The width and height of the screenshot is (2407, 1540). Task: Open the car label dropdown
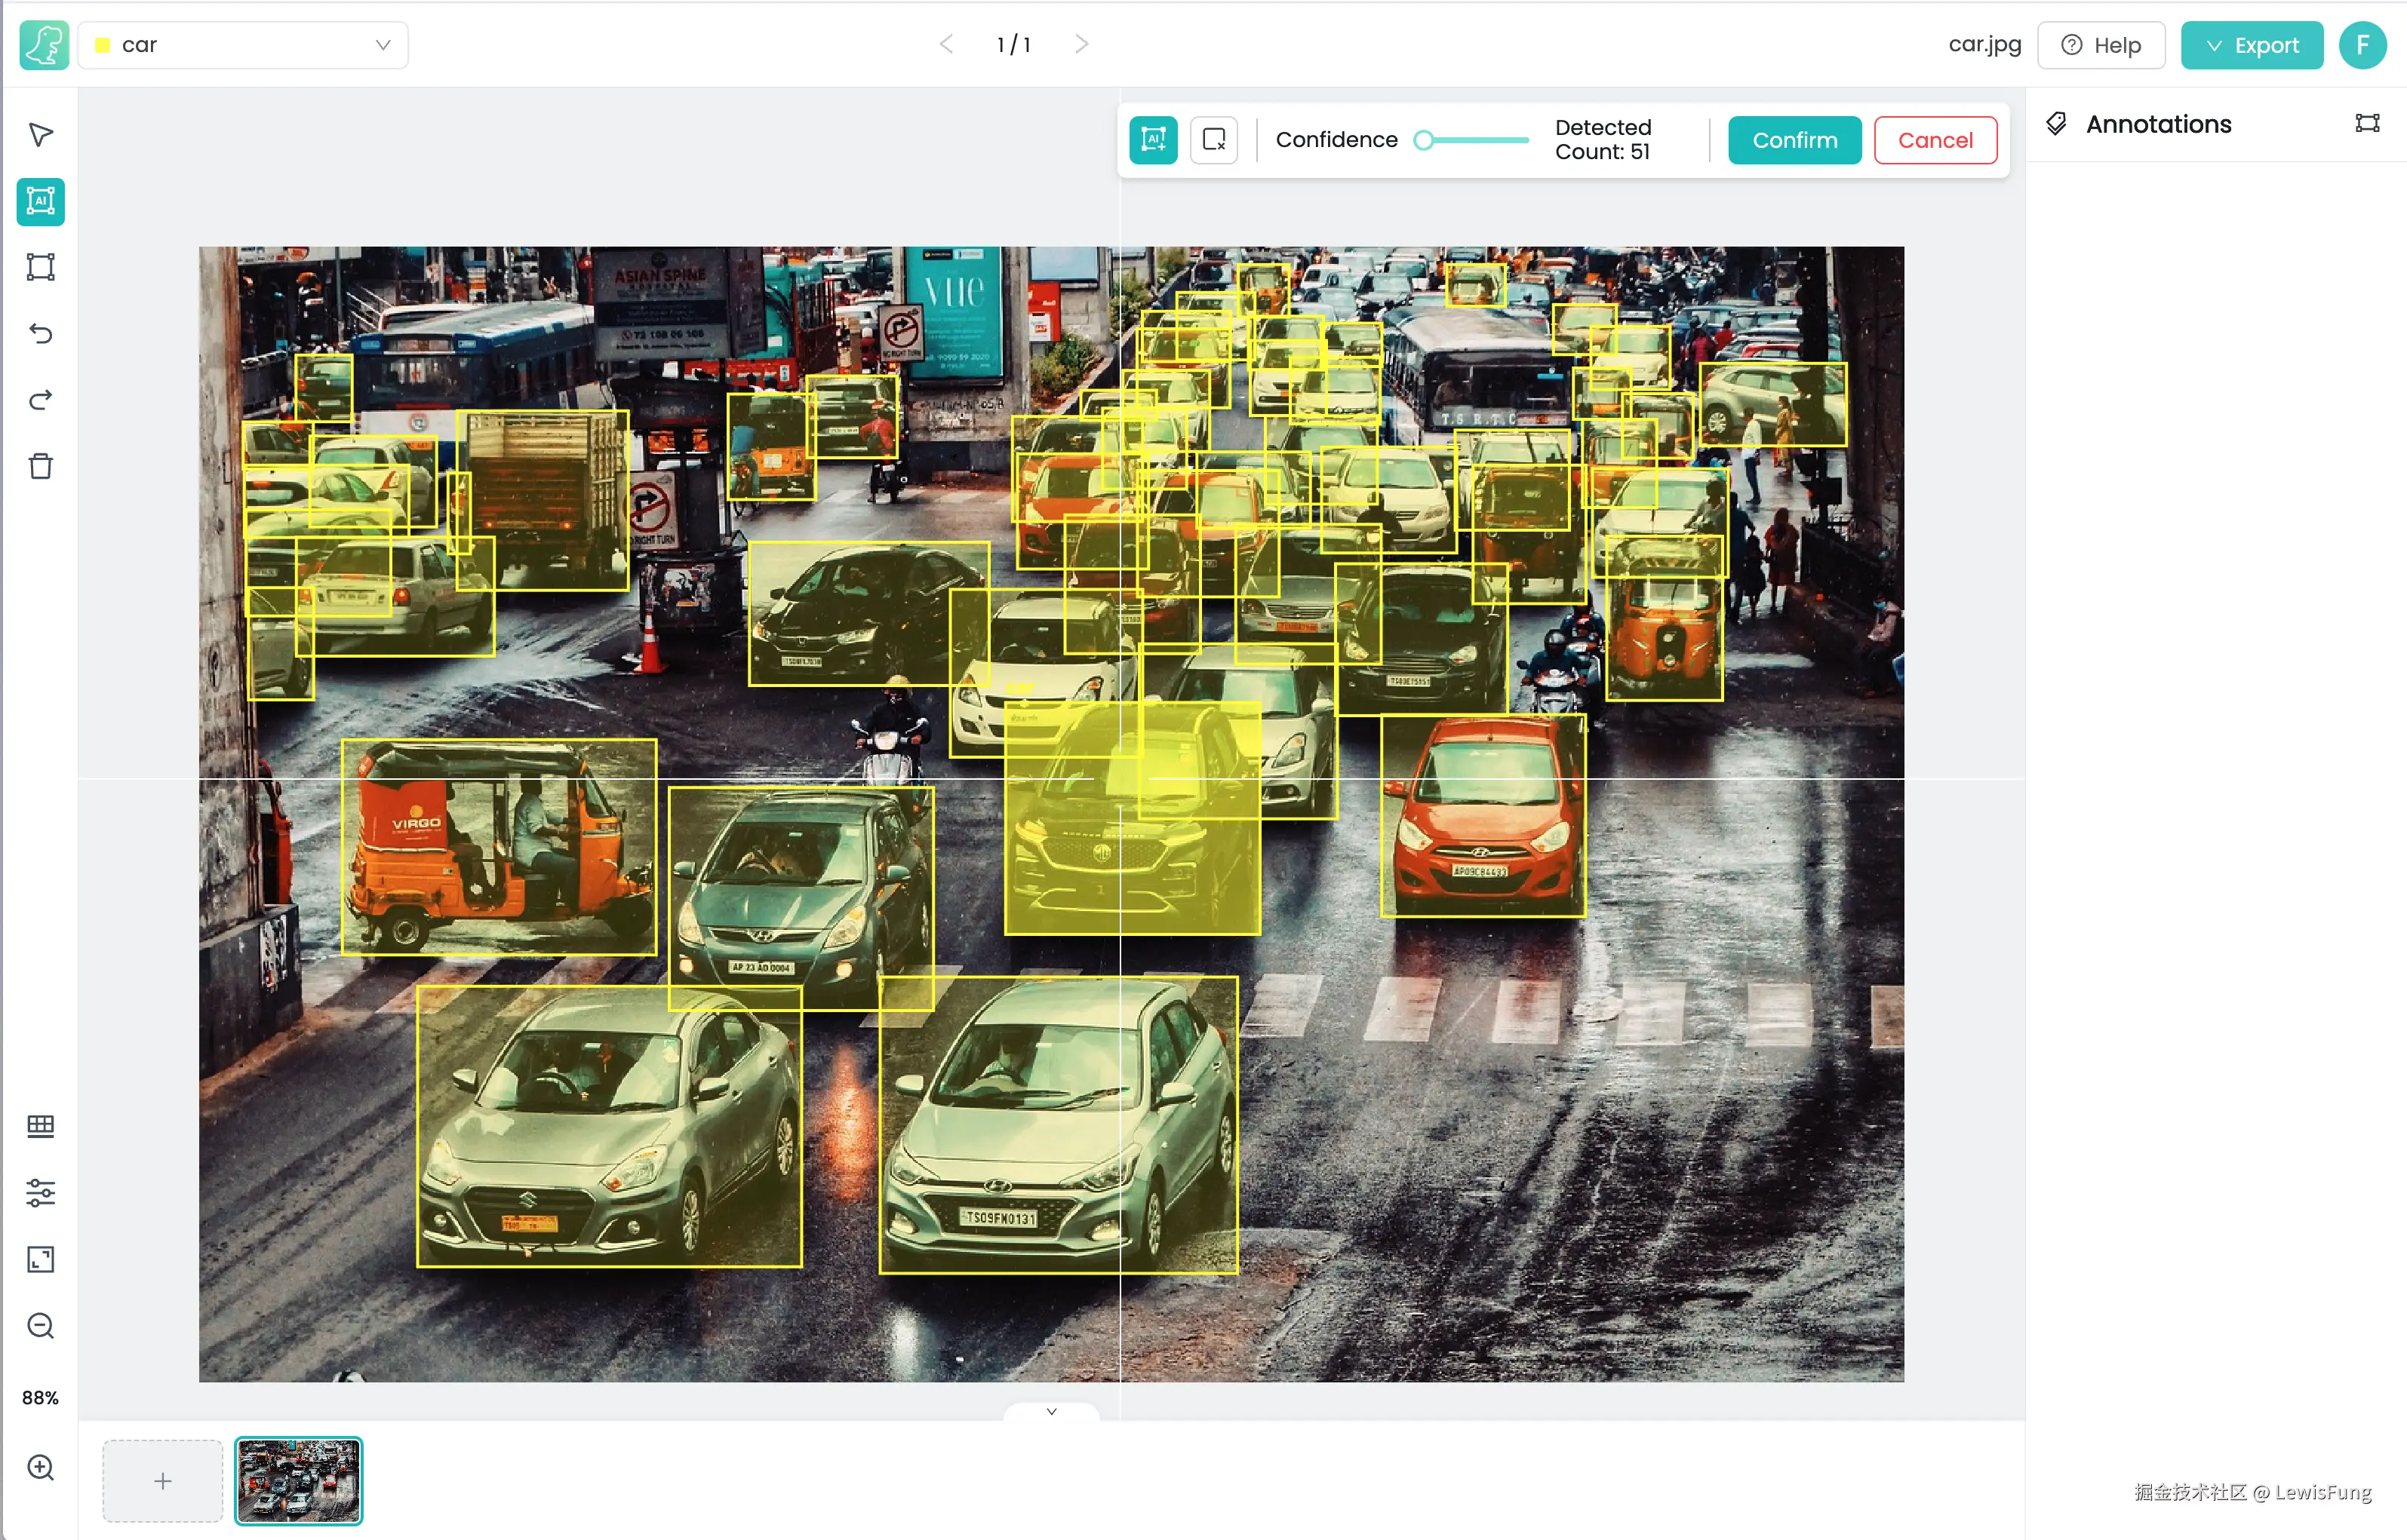242,45
